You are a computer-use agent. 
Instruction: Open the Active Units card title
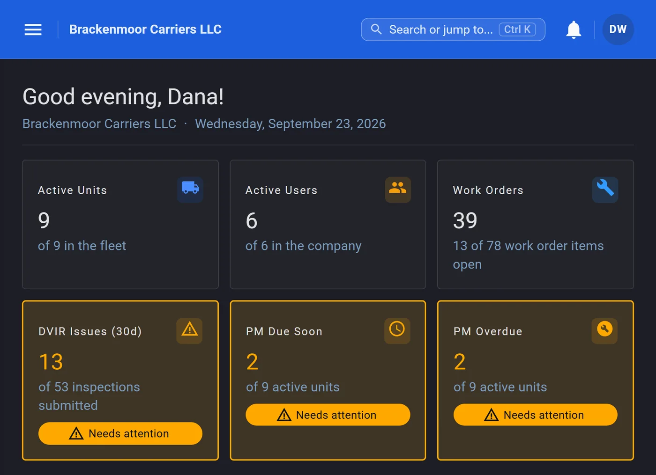[x=73, y=190]
